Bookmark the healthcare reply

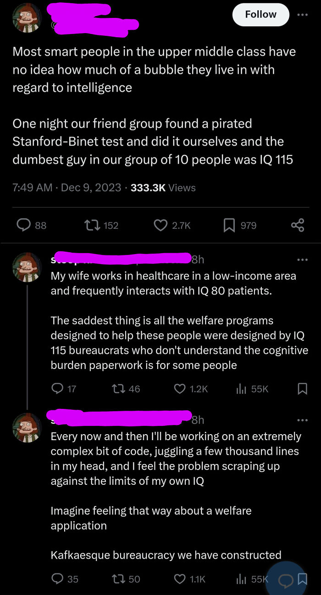pos(302,389)
